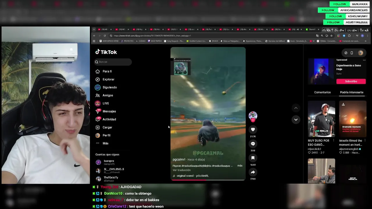Go to previous video arrow
Image resolution: width=372 pixels, height=209 pixels.
[296, 108]
